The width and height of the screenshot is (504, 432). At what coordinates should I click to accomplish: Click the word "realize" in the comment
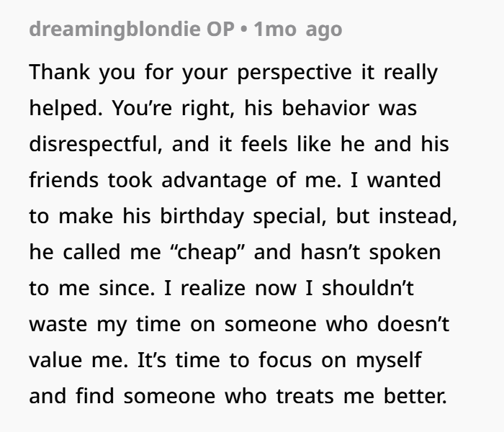[213, 288]
